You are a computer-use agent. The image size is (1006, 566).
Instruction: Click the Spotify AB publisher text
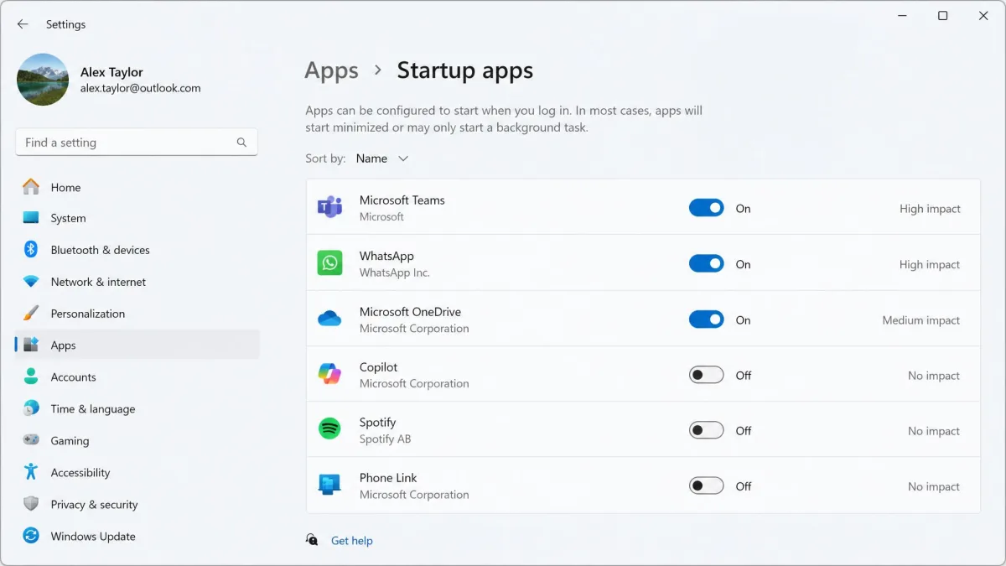(x=385, y=439)
